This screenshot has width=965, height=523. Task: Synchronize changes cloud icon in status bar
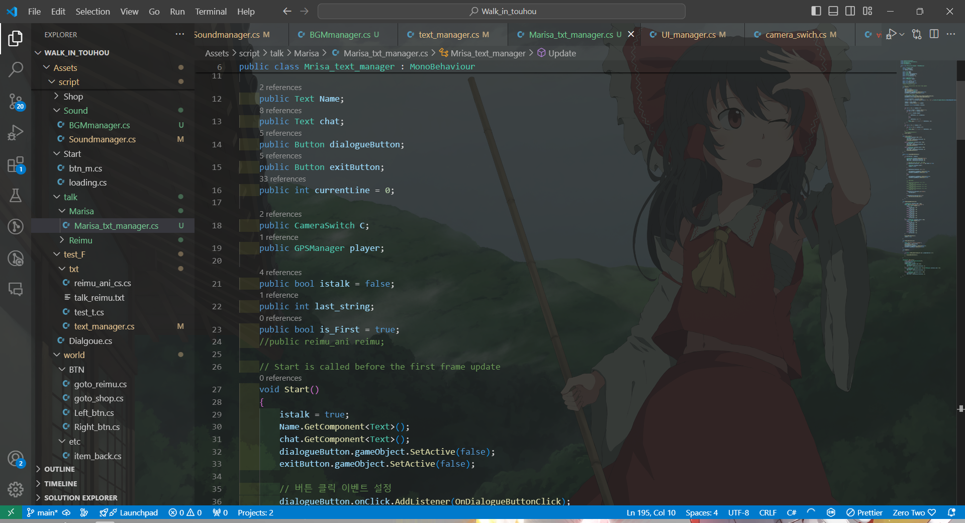coord(66,512)
